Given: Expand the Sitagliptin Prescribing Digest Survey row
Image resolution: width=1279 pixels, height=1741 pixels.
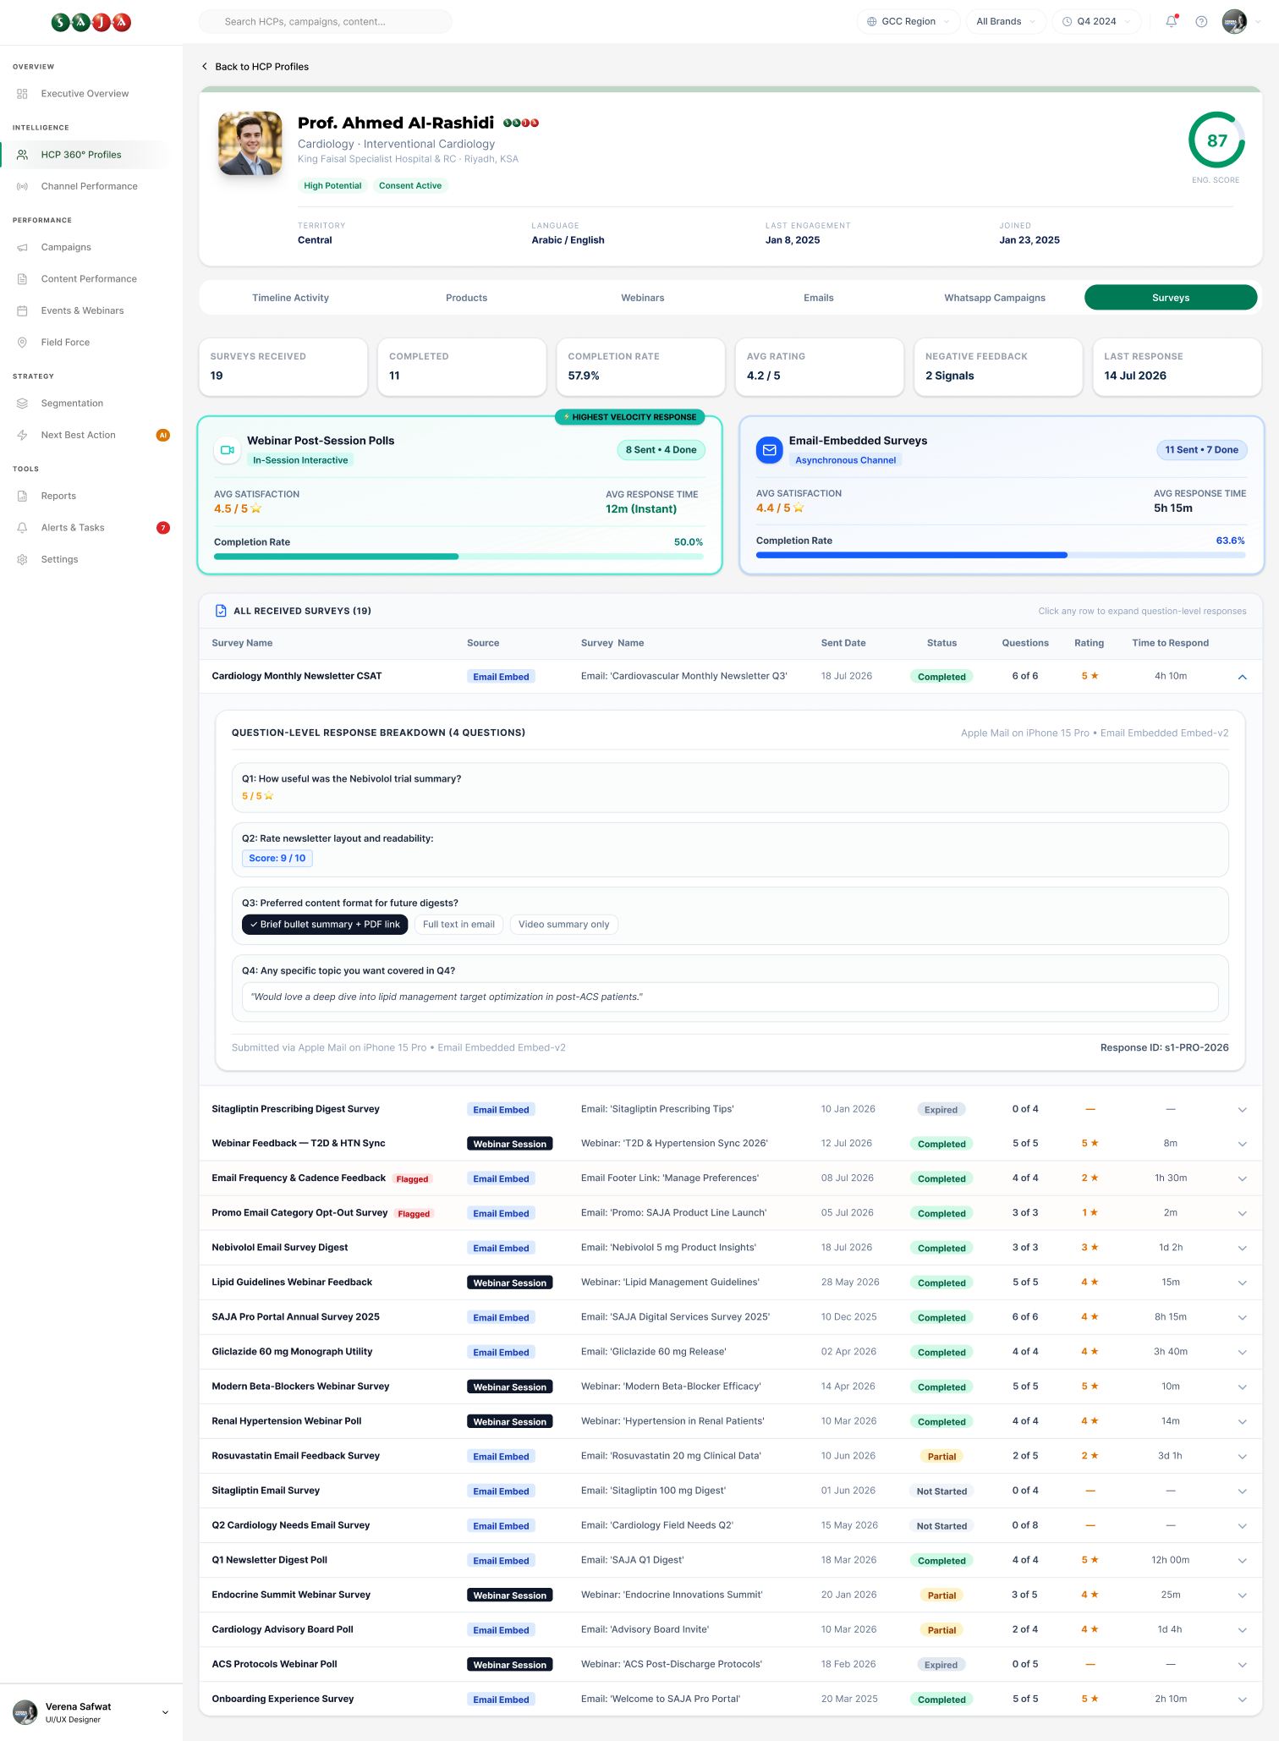Looking at the screenshot, I should click(1242, 1110).
